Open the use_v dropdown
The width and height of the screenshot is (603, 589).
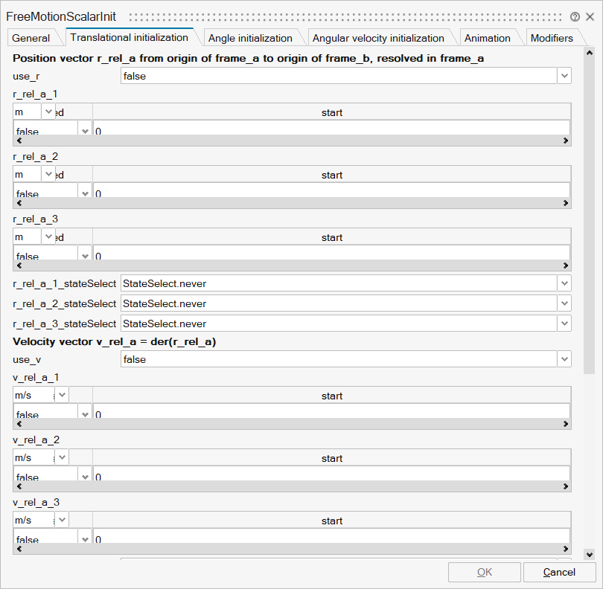point(564,358)
